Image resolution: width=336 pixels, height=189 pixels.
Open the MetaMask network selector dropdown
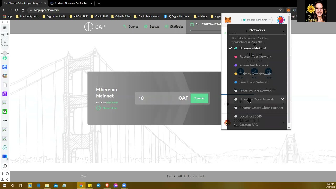tap(257, 20)
